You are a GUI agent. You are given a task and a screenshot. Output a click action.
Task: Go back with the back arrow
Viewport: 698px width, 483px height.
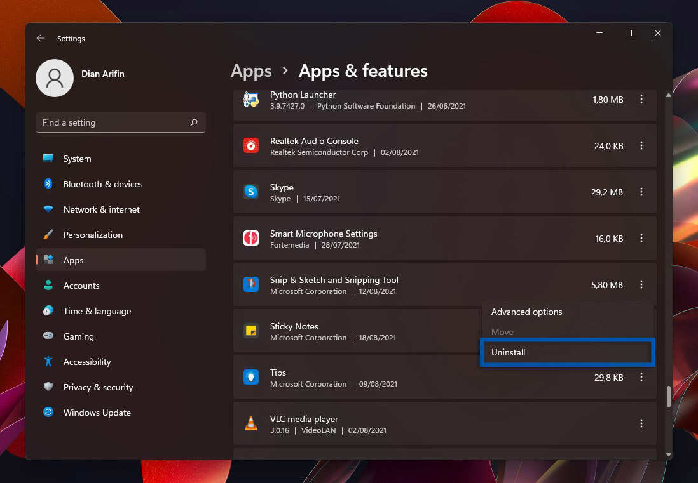click(41, 39)
